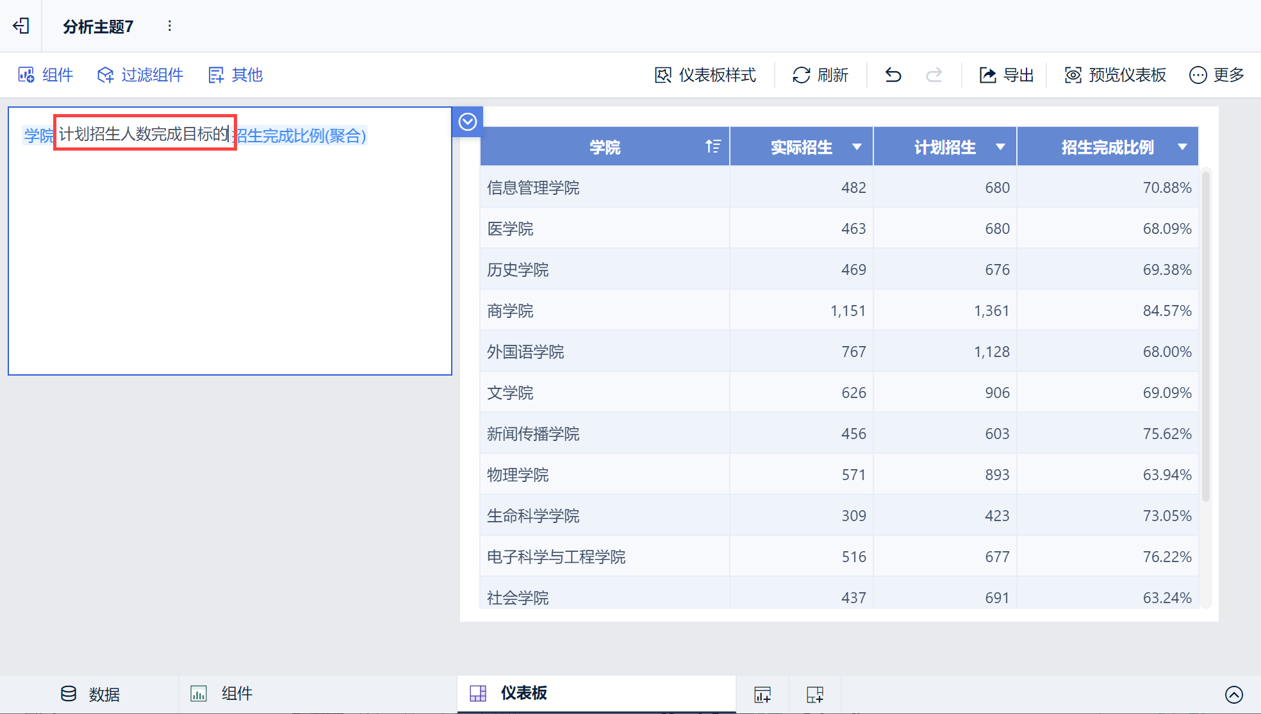Click the 刷新 refresh button

(820, 75)
